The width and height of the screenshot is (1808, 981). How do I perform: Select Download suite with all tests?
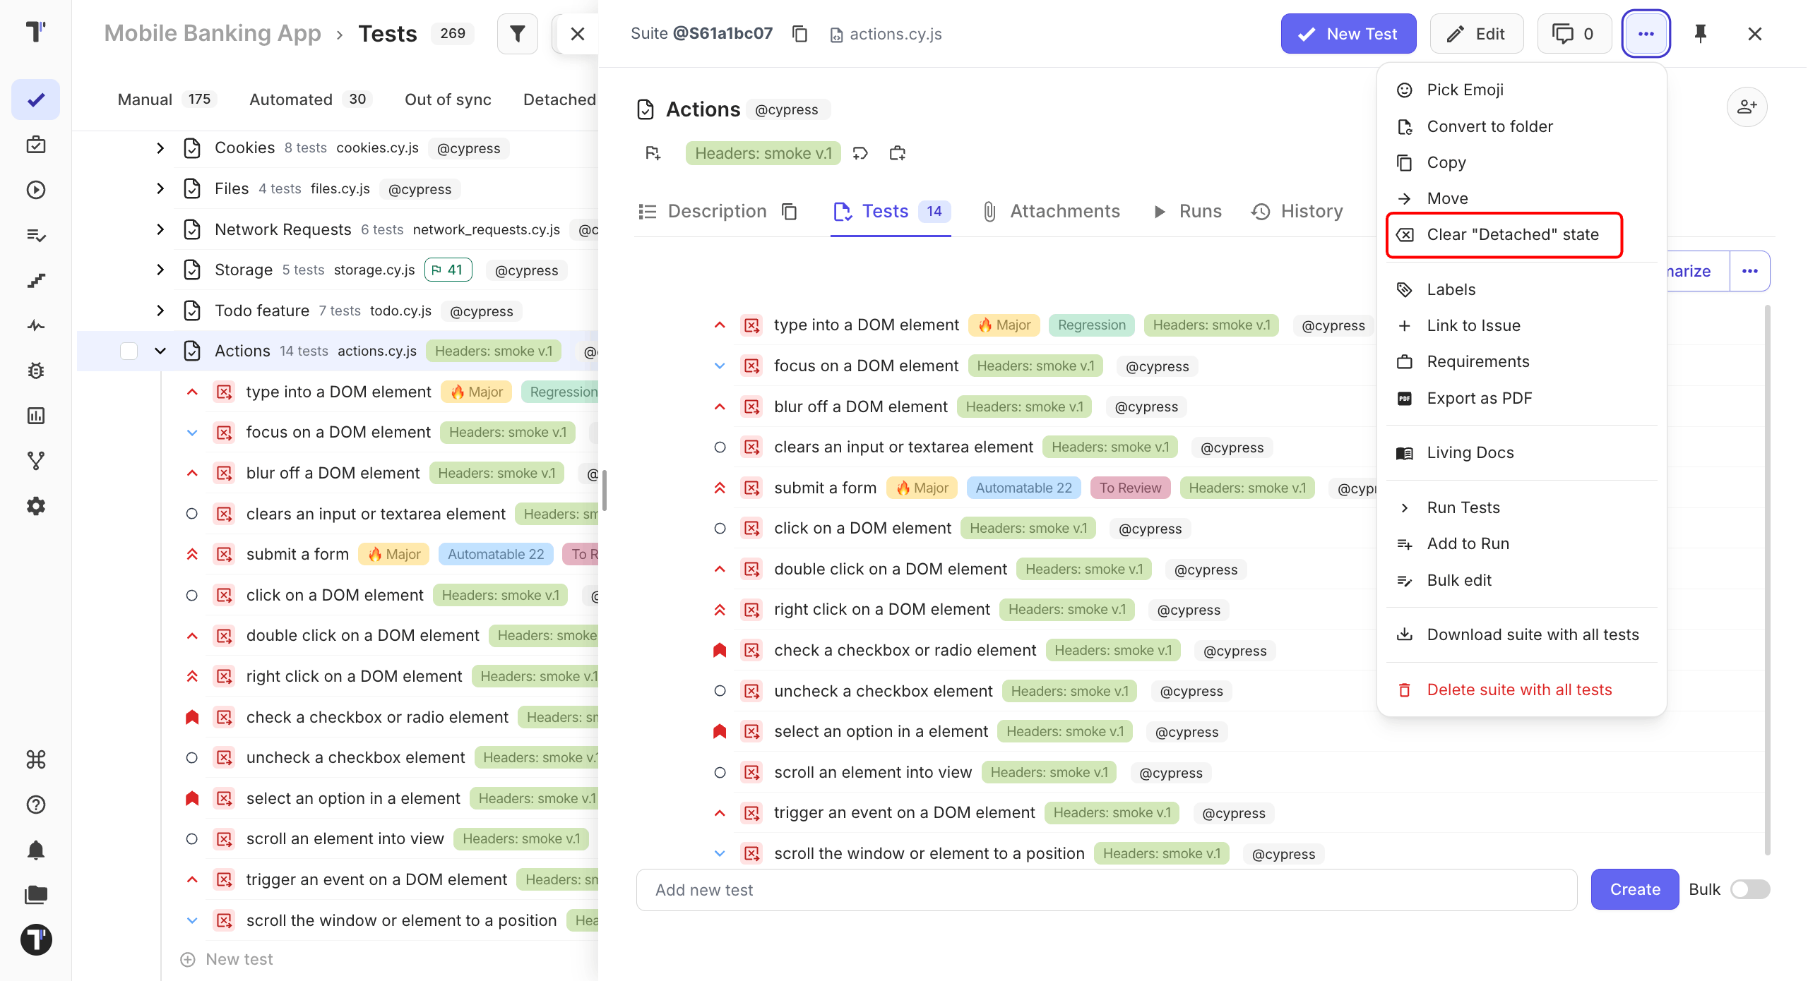1521,634
